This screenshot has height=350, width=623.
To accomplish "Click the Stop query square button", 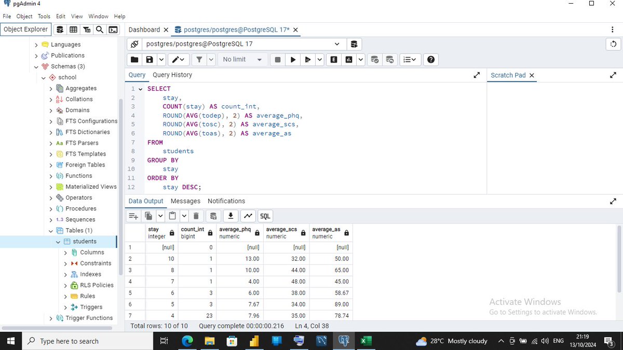I will (x=278, y=60).
